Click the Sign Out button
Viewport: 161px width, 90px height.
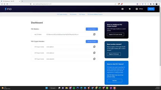coord(151,9)
